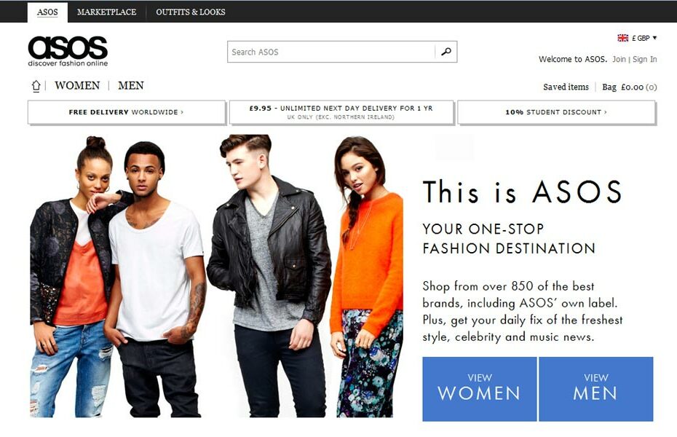This screenshot has height=437, width=677.
Task: Open the GBP currency dropdown arrow
Action: pyautogui.click(x=654, y=38)
